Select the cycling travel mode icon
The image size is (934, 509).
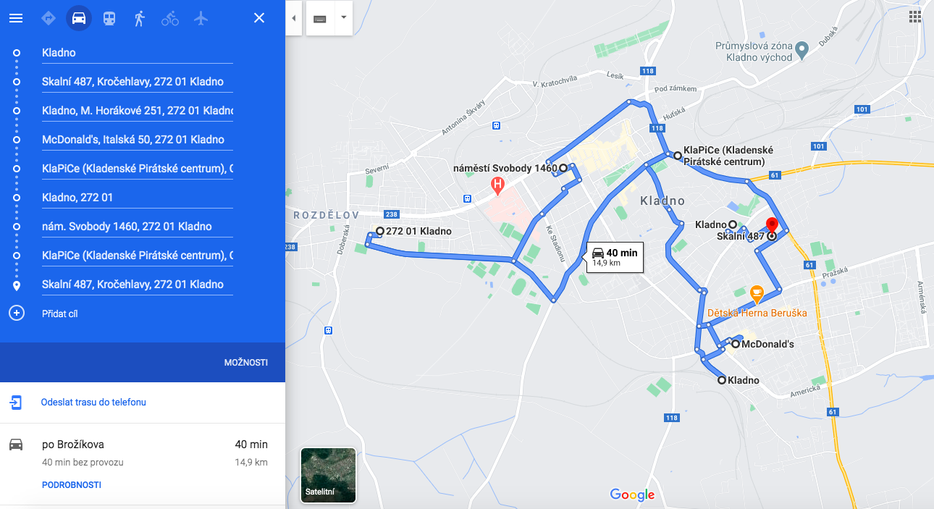170,18
